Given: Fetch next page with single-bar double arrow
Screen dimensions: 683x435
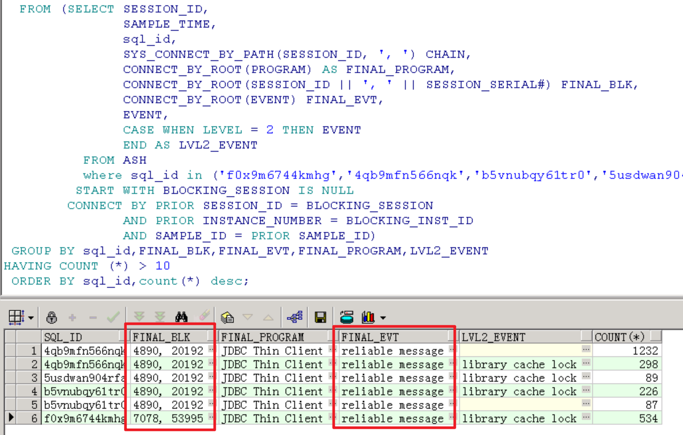Looking at the screenshot, I should pos(139,317).
